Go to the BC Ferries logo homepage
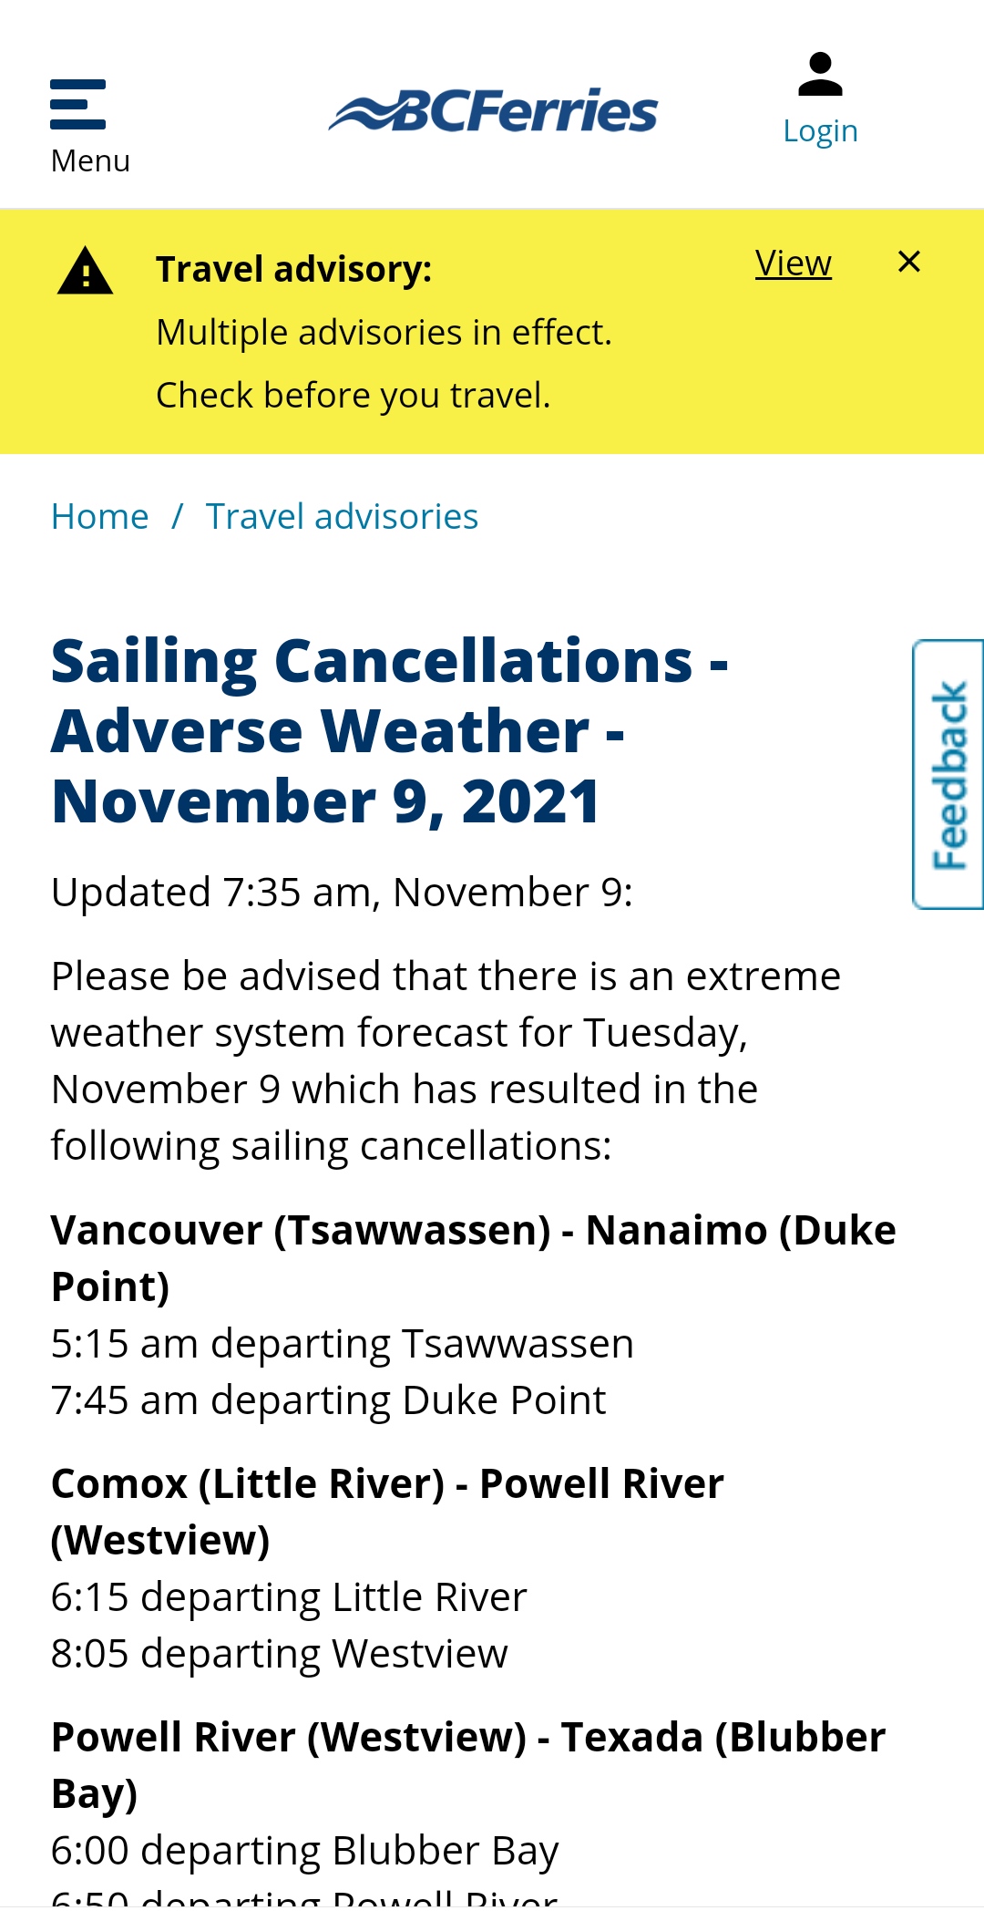Screen dimensions: 984x1921 (493, 111)
